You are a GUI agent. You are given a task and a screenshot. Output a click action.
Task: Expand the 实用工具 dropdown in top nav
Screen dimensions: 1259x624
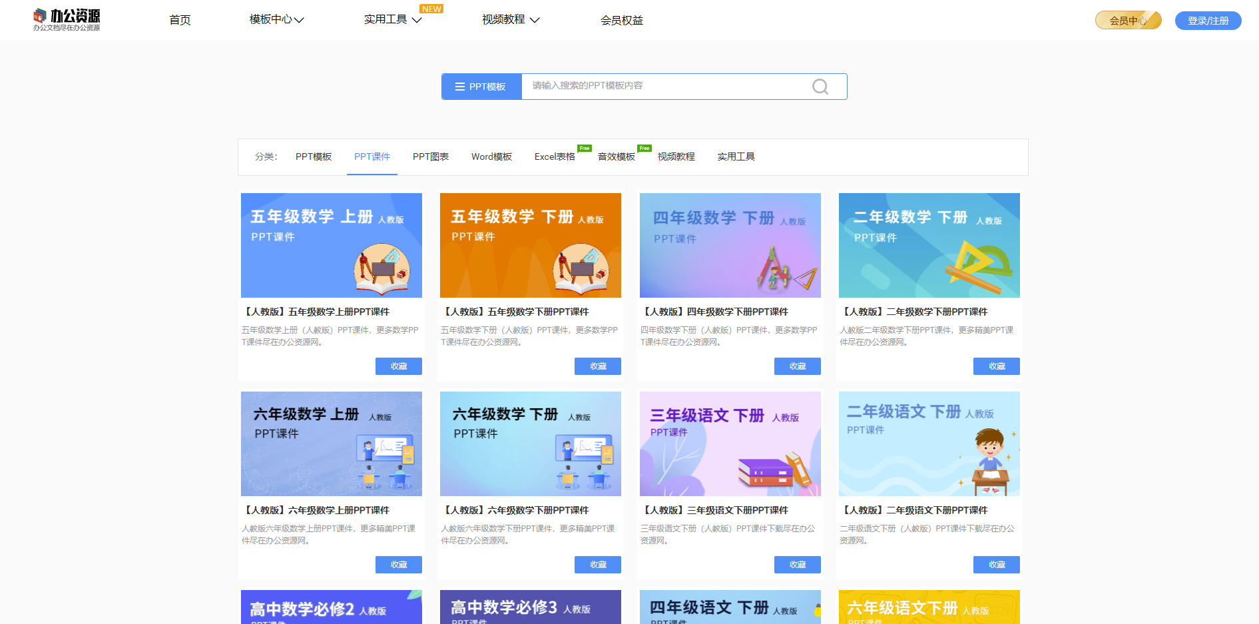pyautogui.click(x=393, y=19)
